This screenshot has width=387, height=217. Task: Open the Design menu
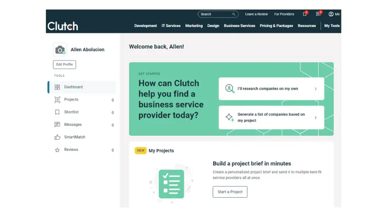(x=213, y=26)
